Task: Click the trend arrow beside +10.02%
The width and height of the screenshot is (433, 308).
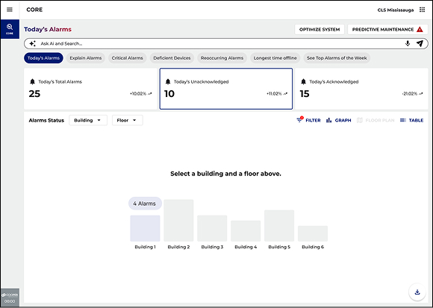Action: 150,94
